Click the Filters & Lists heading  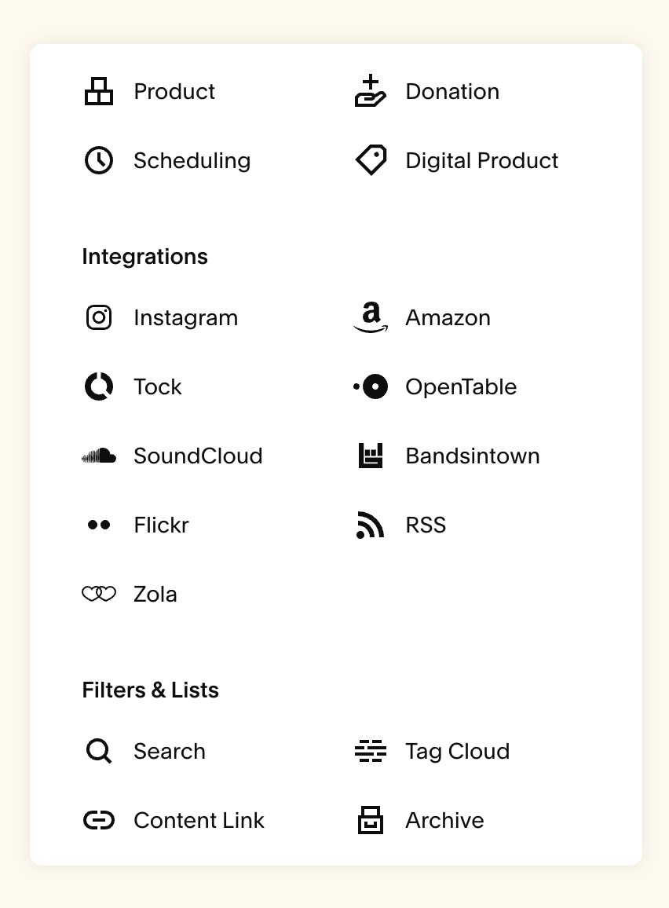point(151,690)
